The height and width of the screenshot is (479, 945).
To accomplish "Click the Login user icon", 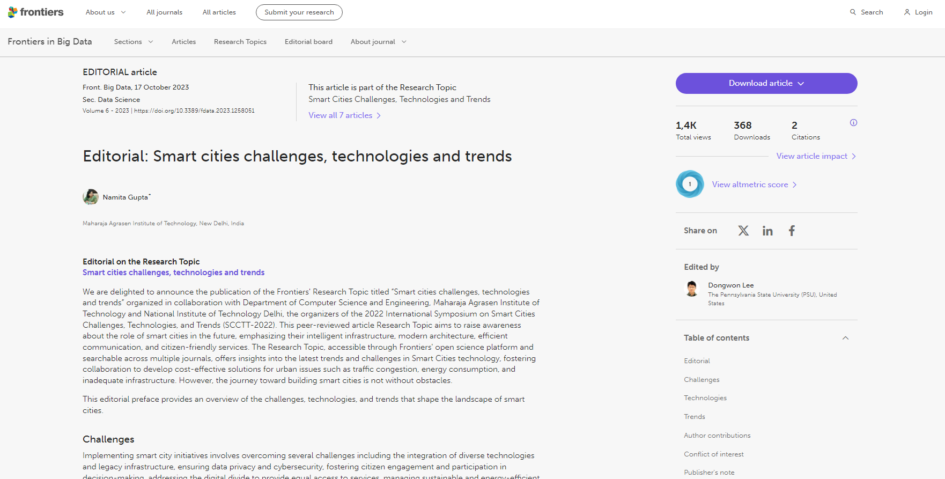I will click(907, 12).
